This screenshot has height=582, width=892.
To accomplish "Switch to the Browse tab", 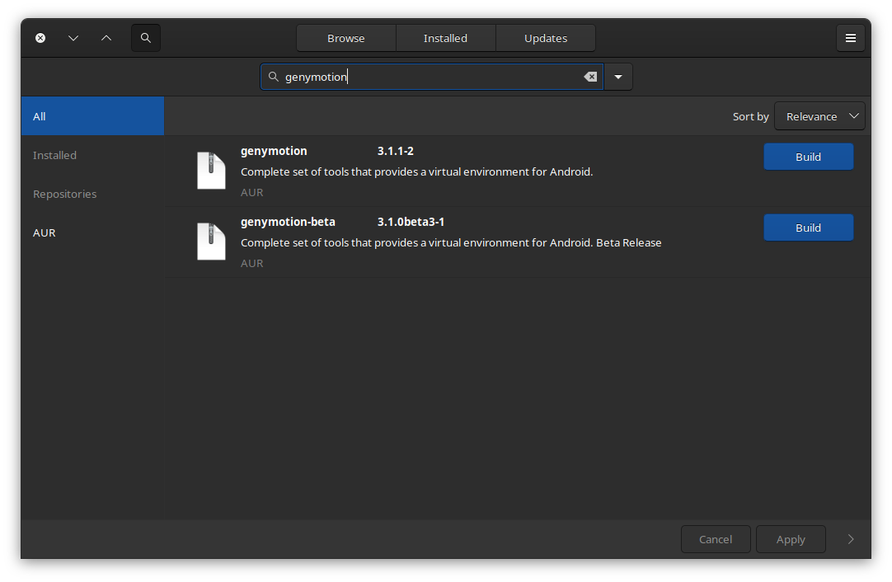I will click(x=346, y=38).
